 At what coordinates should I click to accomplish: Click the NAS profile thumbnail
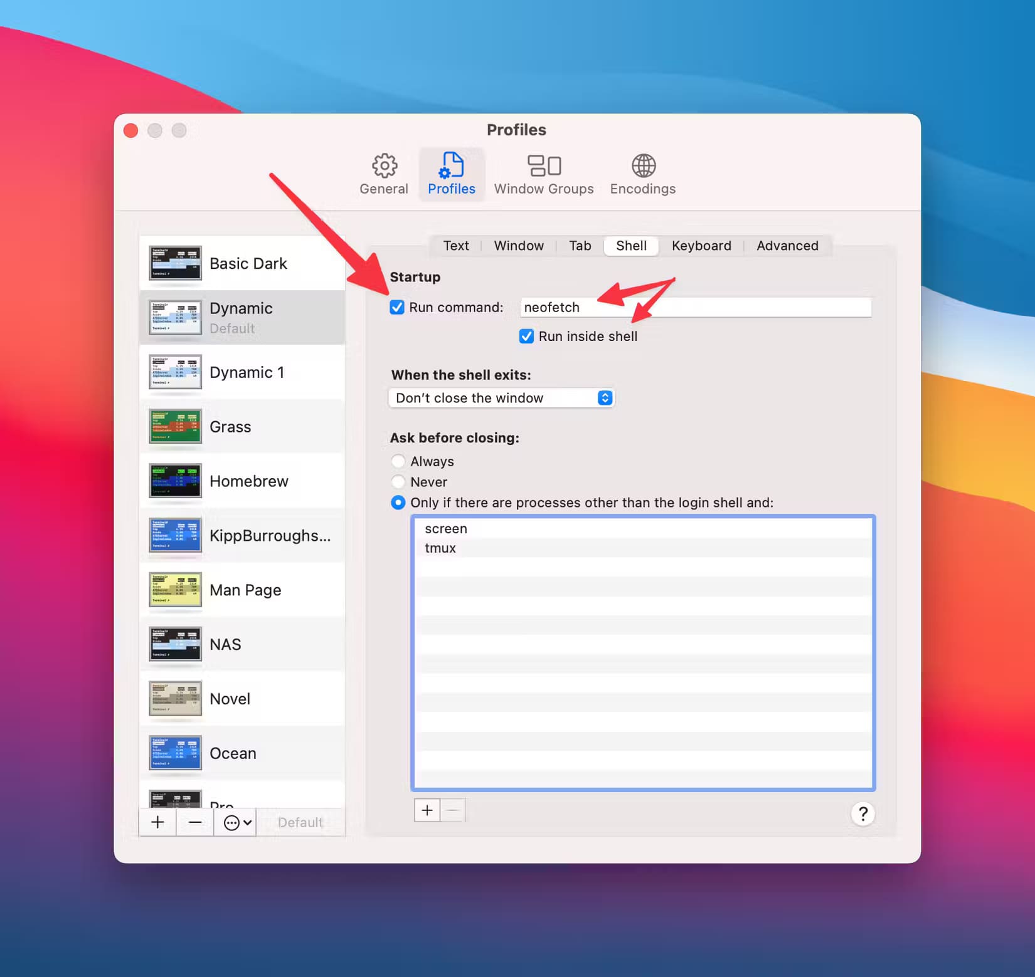(x=176, y=644)
